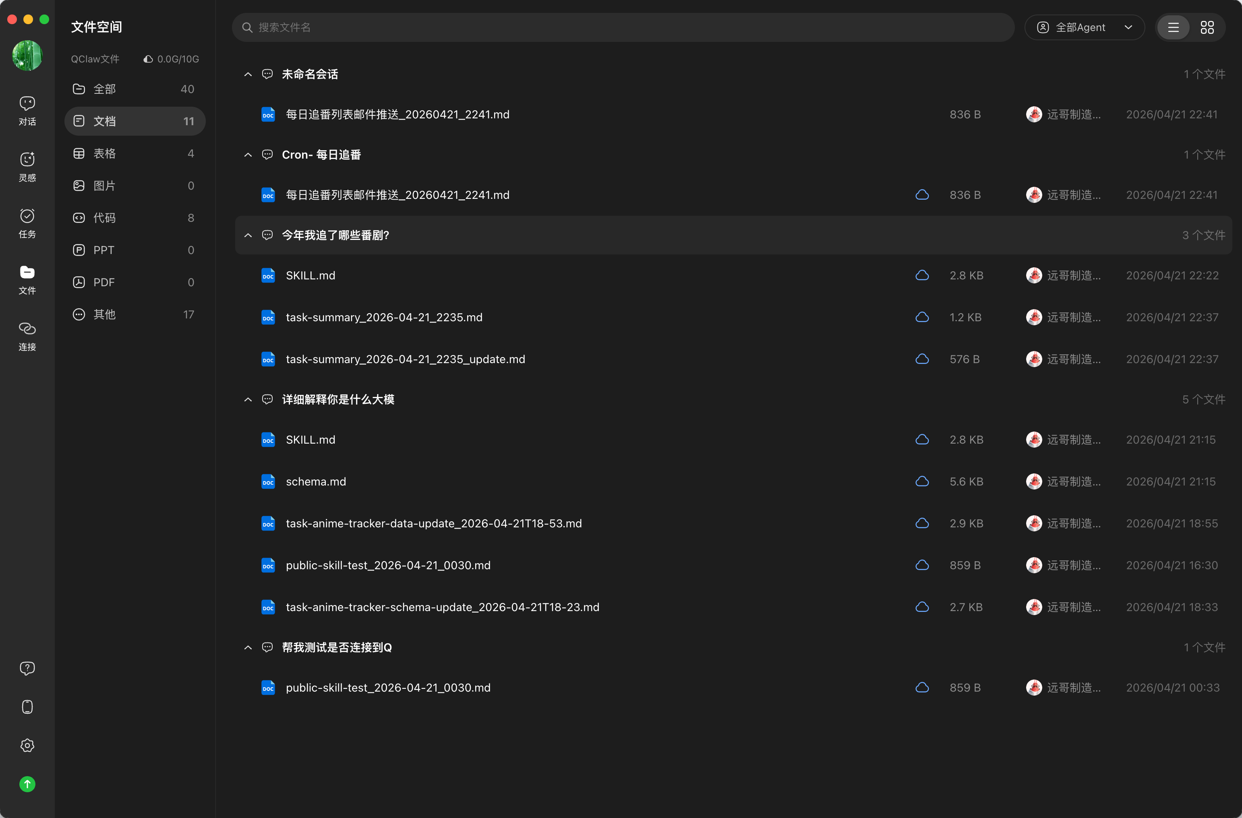Click cloud icon for schema.md
Viewport: 1242px width, 818px height.
[922, 481]
